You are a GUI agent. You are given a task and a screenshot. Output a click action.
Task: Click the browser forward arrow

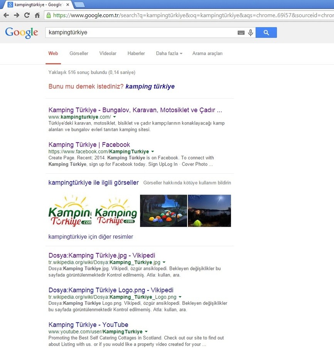click(x=16, y=15)
